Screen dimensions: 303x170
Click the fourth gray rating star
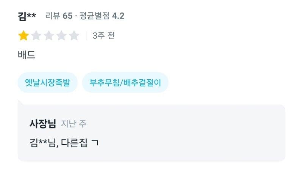(62, 36)
